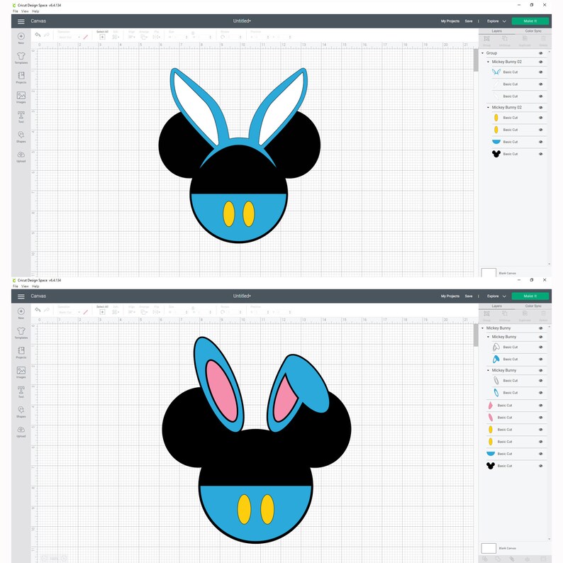Open Images icon in lower window sidebar
The image size is (563, 563).
click(21, 372)
